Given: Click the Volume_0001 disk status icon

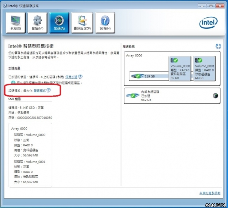Looking at the screenshot, I should click(199, 60).
